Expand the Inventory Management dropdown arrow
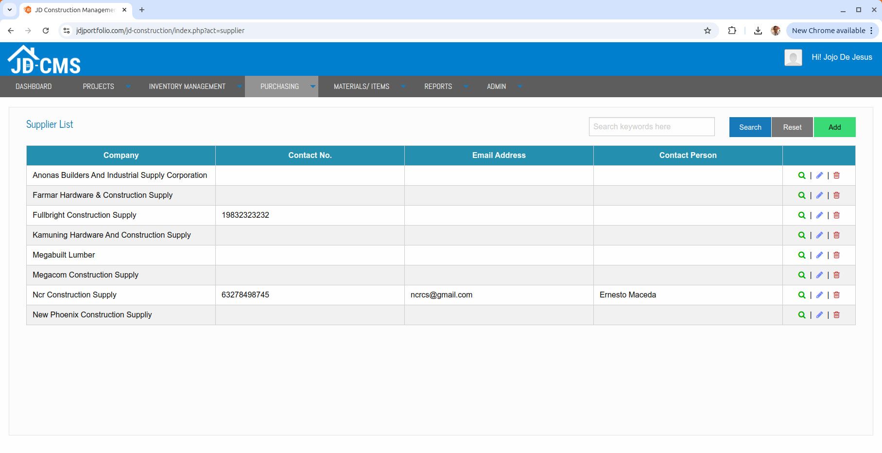Screen dimensions: 882x453 240,87
